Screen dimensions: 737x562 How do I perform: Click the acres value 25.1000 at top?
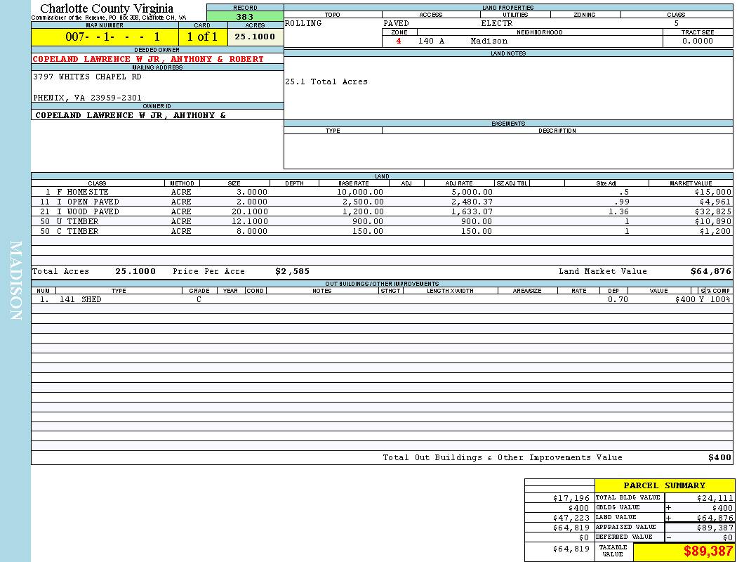point(255,37)
